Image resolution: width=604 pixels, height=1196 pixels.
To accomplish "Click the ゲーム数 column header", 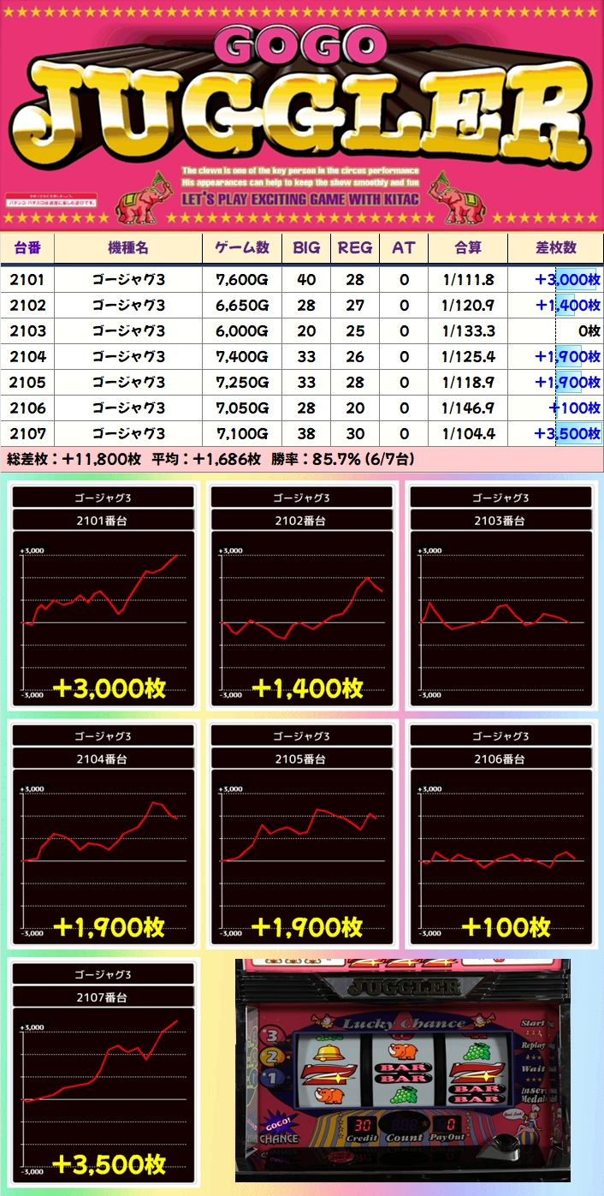I will coord(242,248).
